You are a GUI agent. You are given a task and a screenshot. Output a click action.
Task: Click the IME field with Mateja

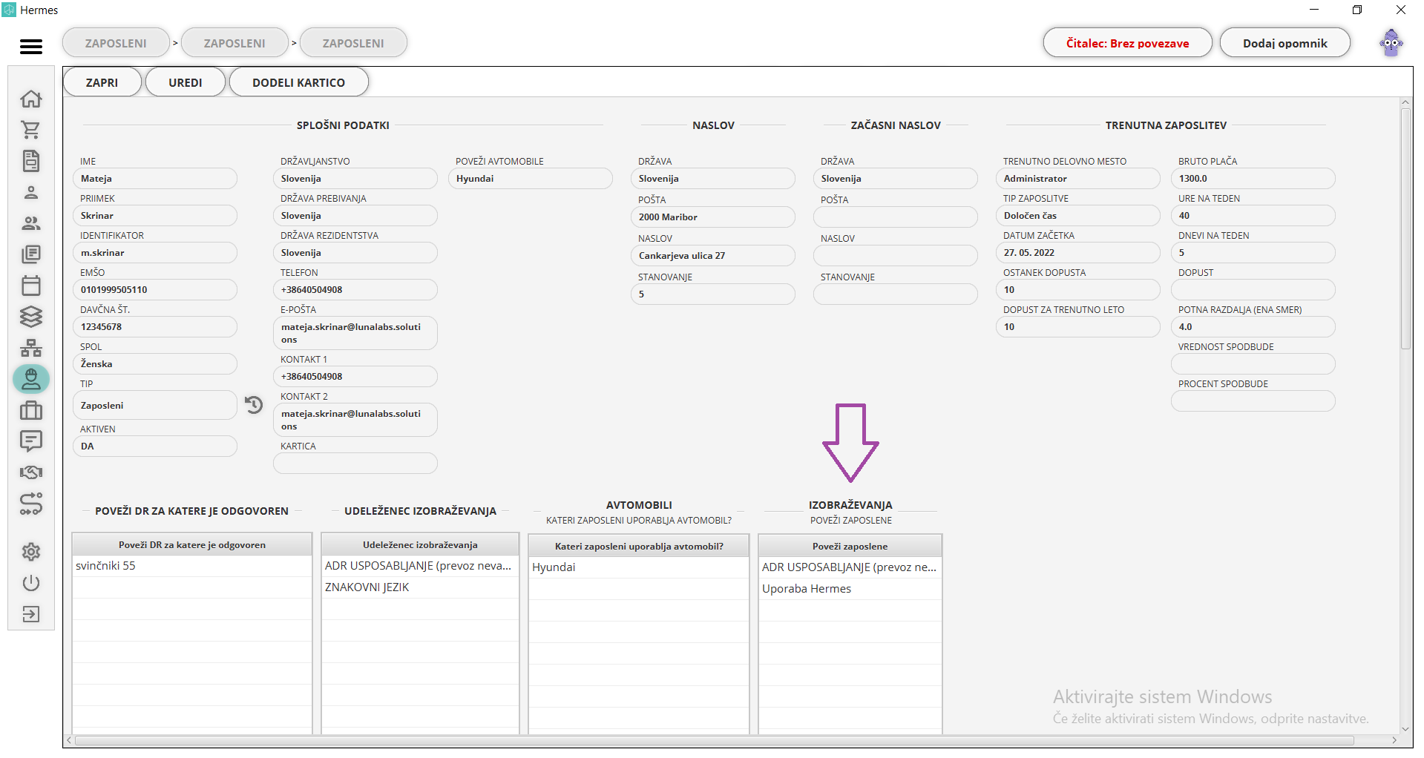pyautogui.click(x=155, y=179)
